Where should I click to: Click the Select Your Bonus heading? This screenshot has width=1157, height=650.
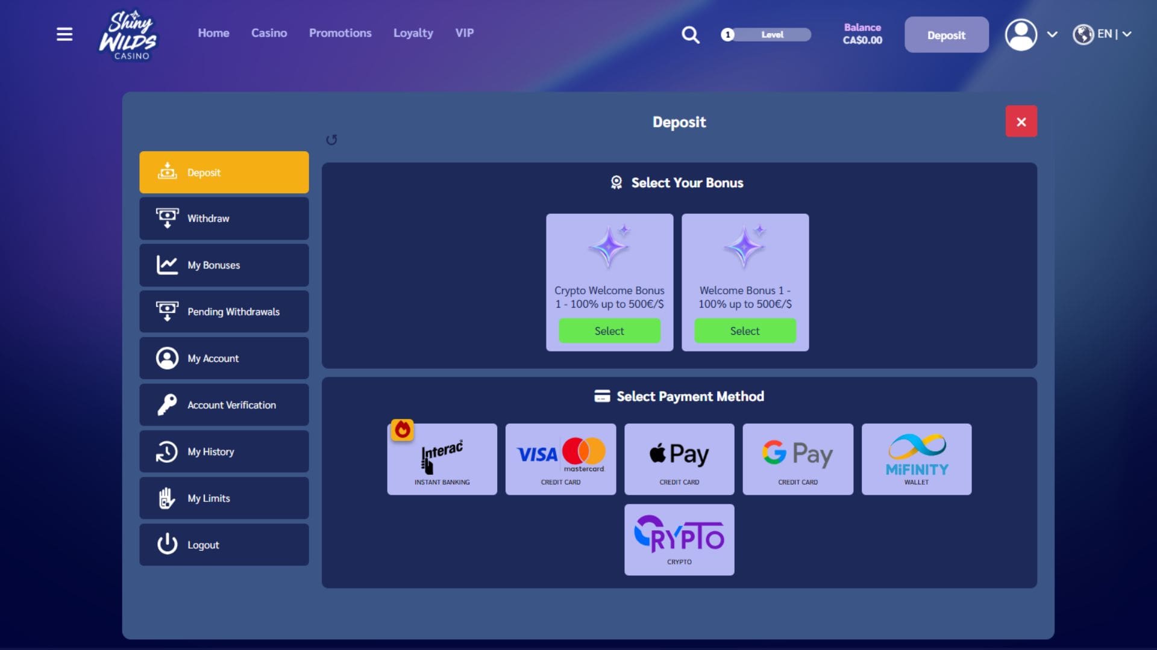[687, 183]
